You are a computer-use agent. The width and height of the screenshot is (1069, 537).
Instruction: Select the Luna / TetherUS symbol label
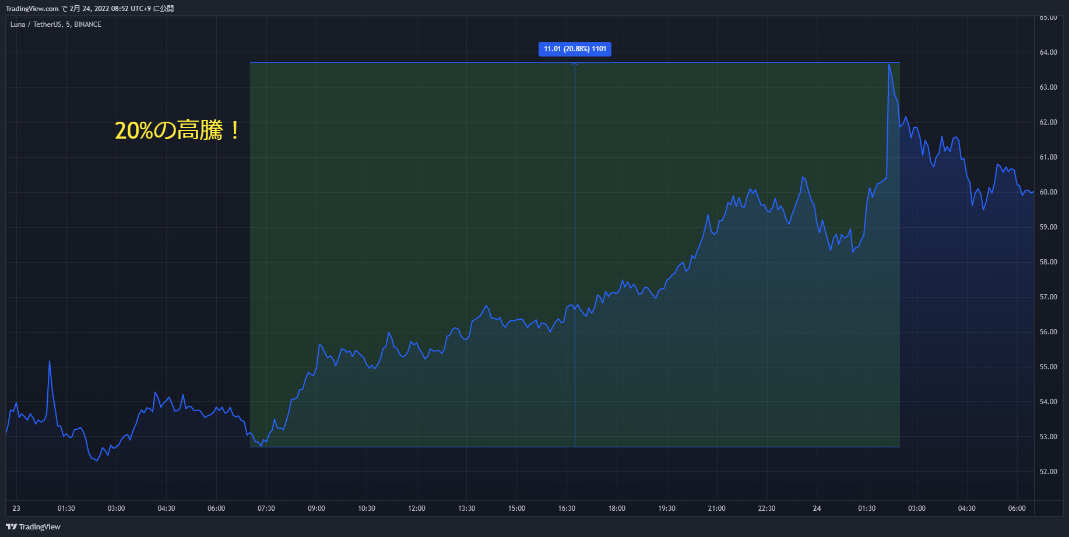point(34,24)
